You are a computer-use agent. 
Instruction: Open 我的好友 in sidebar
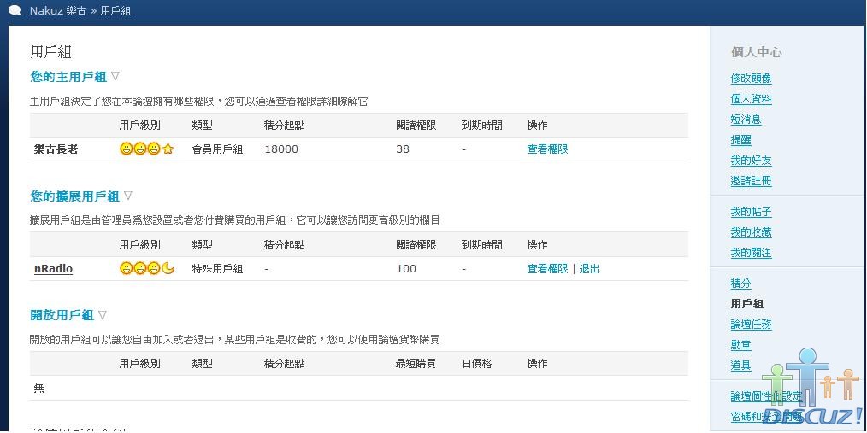(x=751, y=161)
